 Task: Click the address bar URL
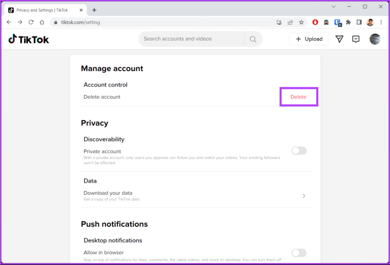tap(81, 22)
